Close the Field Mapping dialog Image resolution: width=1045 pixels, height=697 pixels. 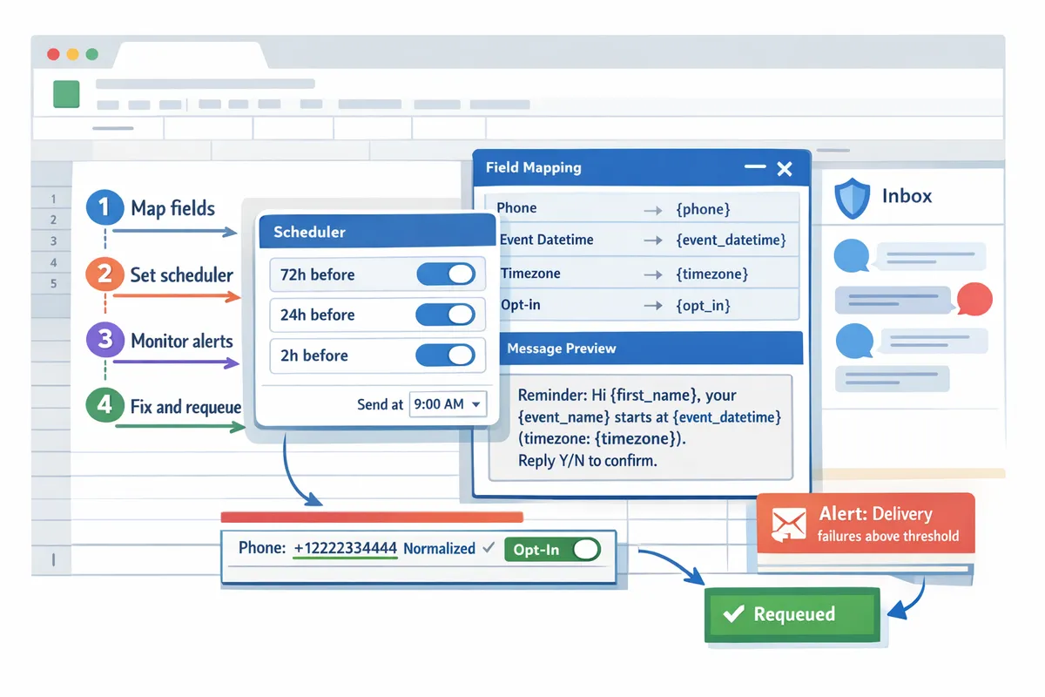[x=784, y=169]
